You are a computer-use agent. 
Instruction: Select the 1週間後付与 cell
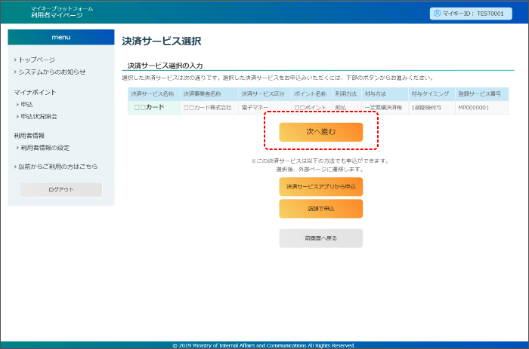432,108
